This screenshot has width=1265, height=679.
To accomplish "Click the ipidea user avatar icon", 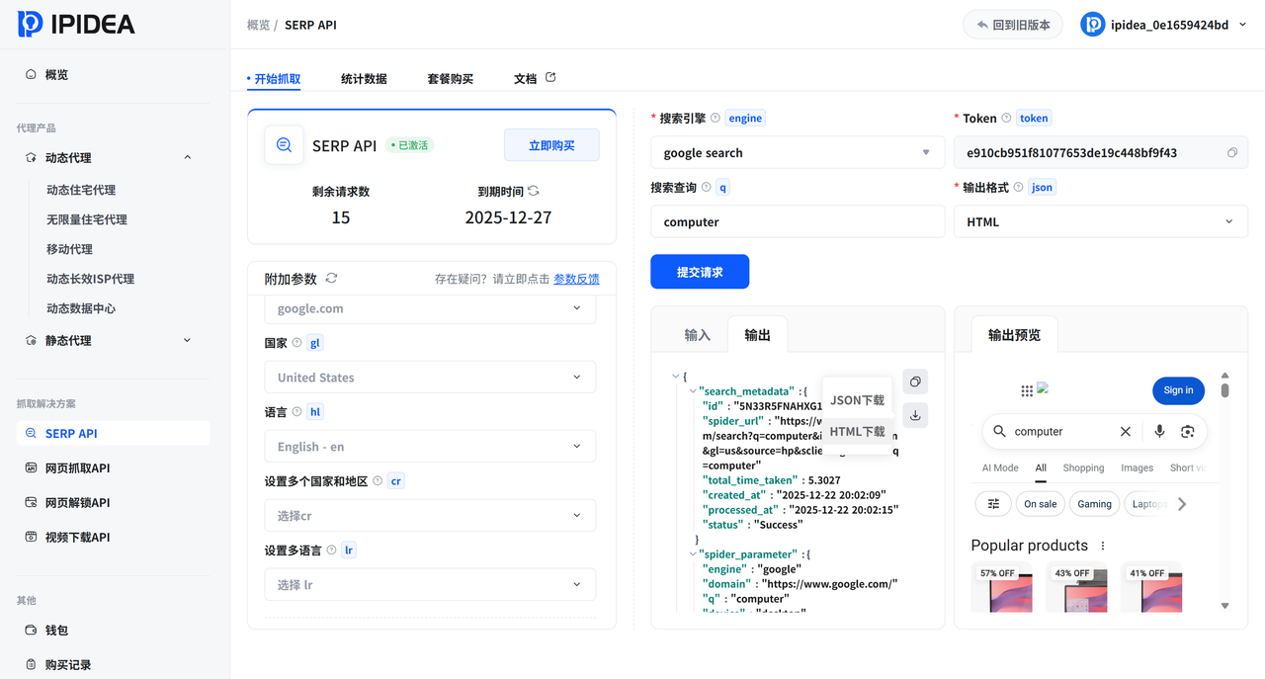I will click(x=1092, y=24).
